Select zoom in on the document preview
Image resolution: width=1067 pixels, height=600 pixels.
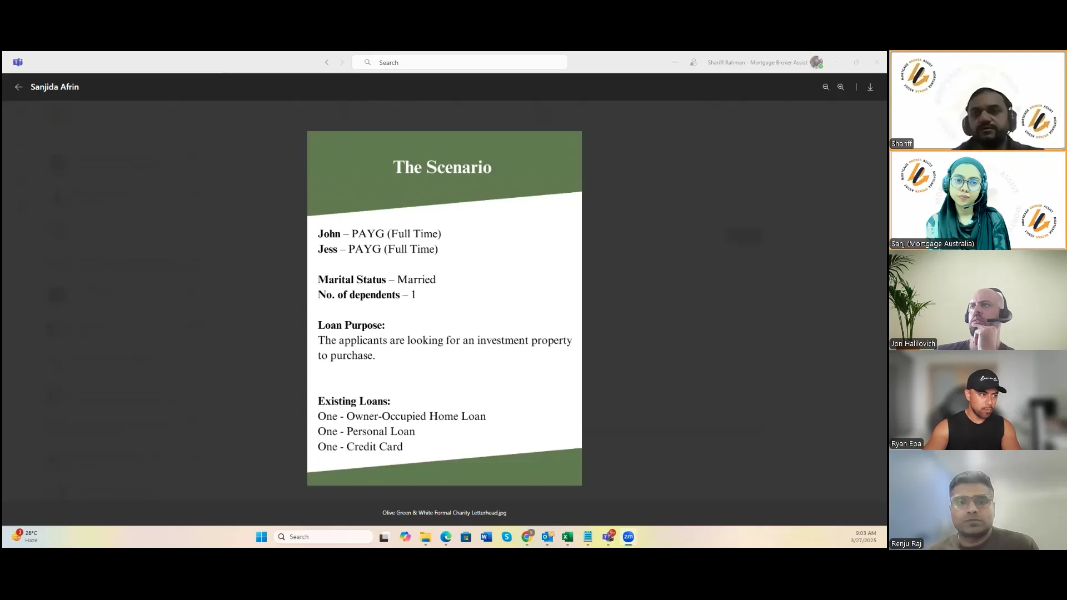click(x=840, y=87)
